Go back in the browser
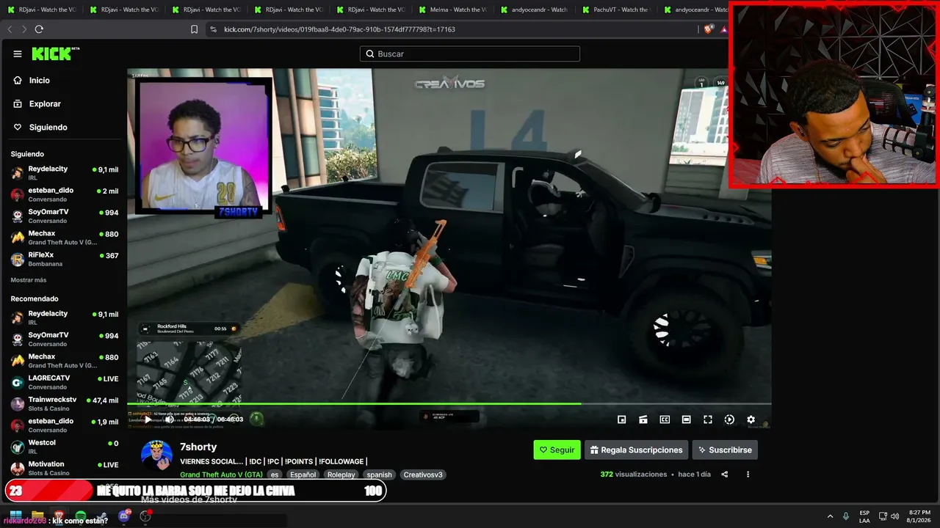This screenshot has width=940, height=528. click(x=10, y=29)
